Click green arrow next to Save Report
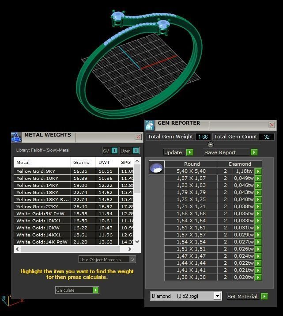283x316 pixels. click(x=254, y=152)
